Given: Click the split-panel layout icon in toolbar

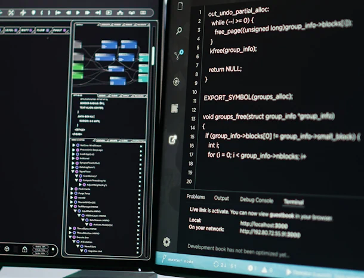Looking at the screenshot, I should click(143, 13).
